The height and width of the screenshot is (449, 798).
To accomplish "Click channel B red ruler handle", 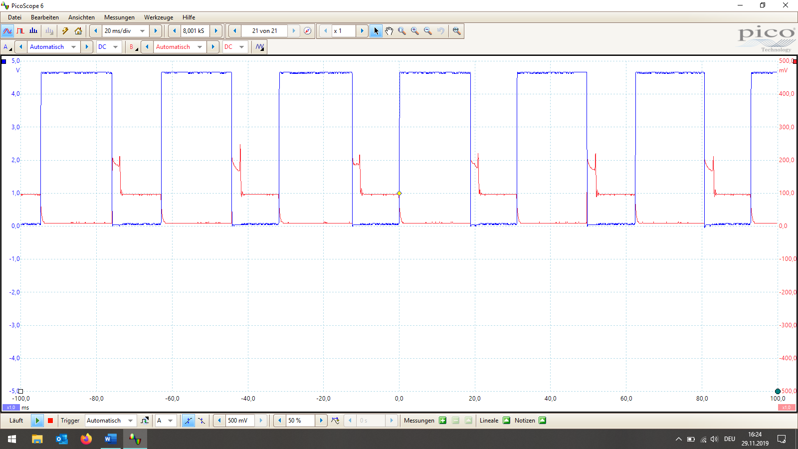I will 795,61.
